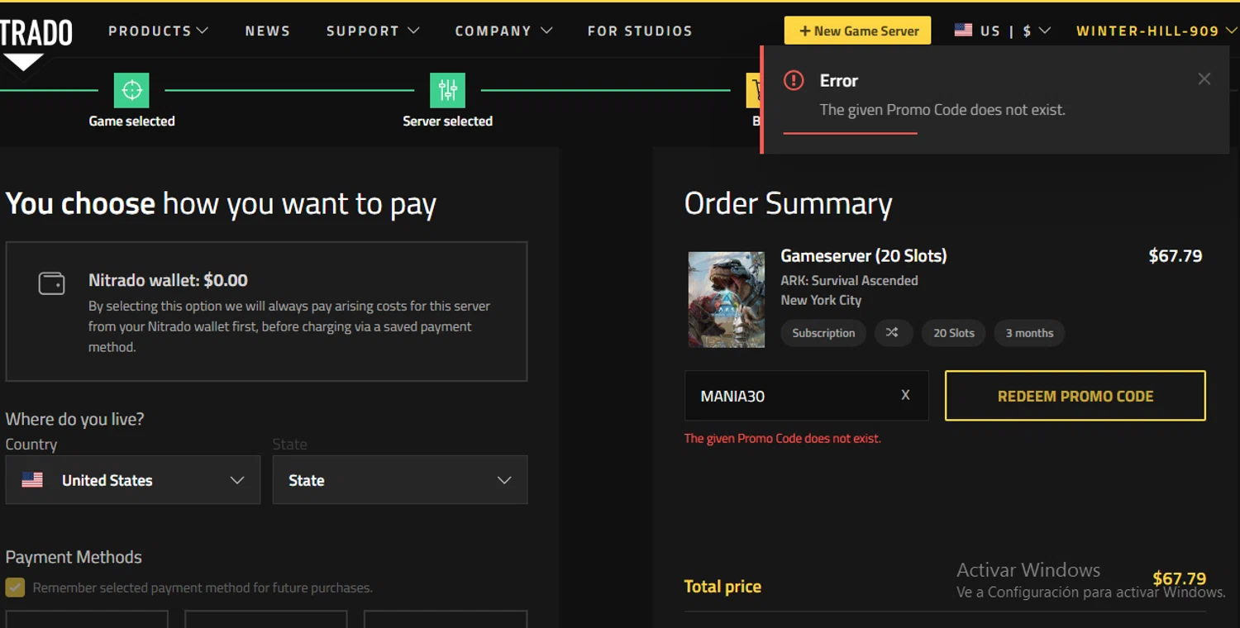
Task: Click the Gameserver (20 Slots) title
Action: [864, 256]
